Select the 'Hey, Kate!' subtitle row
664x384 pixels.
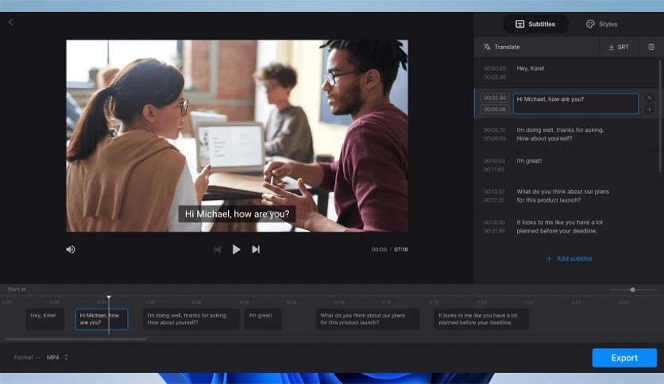(566, 73)
